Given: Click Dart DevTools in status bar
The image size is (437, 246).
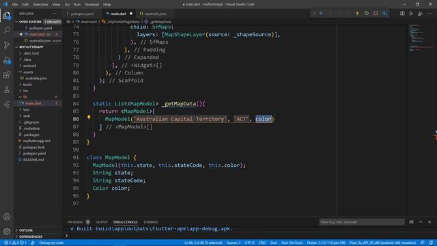Looking at the screenshot, I should coord(292,243).
